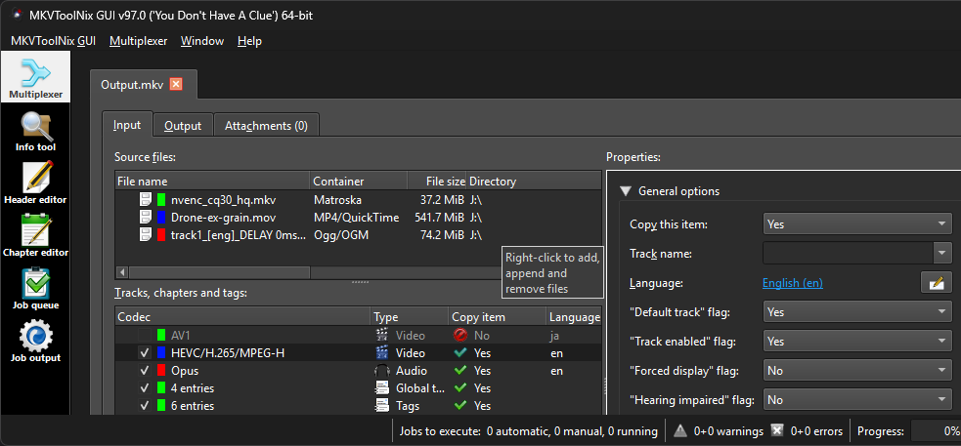Click the source files horizontal scrollbar
The height and width of the screenshot is (446, 961).
point(219,271)
